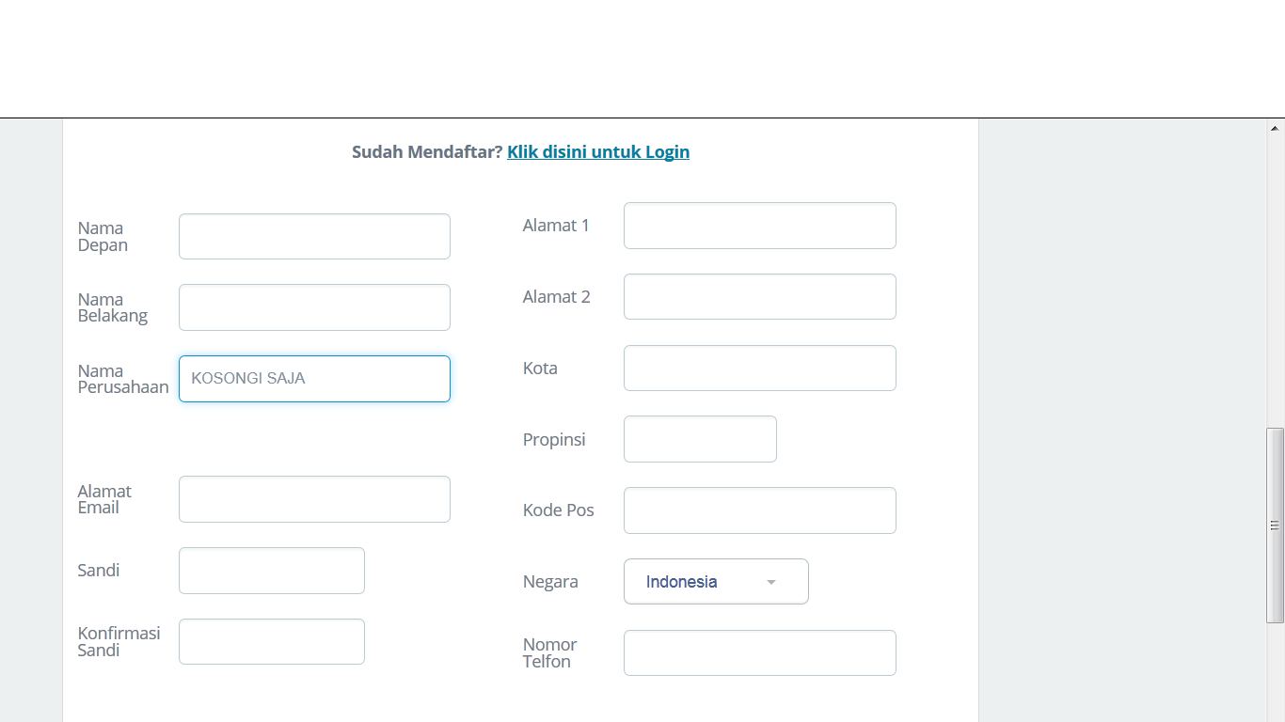Focus the Nama Depan input field
Viewport: 1285px width, 722px height.
pyautogui.click(x=314, y=236)
